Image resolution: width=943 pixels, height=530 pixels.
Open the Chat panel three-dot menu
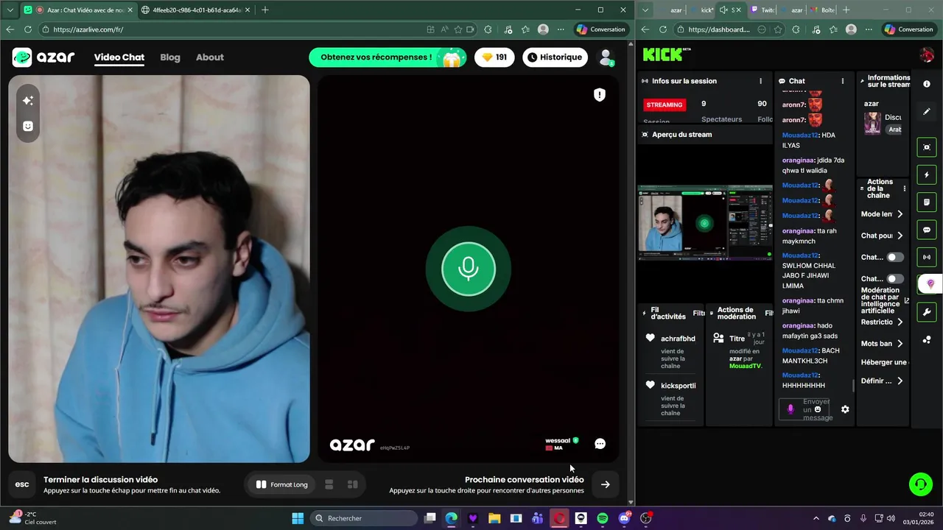coord(843,81)
